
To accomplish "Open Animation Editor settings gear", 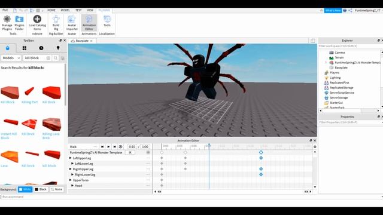I will [315, 147].
